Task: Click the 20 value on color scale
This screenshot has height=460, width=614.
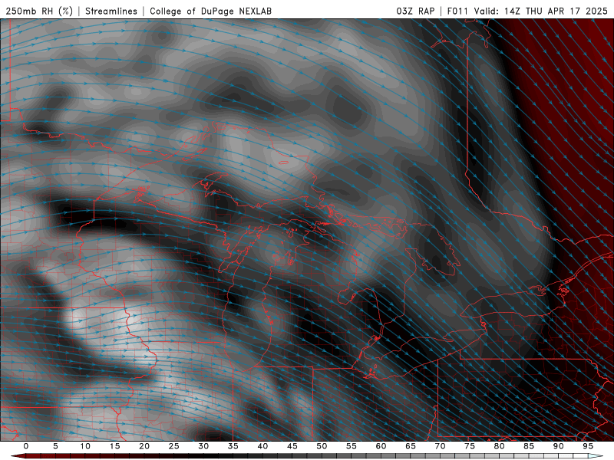Action: tap(144, 446)
